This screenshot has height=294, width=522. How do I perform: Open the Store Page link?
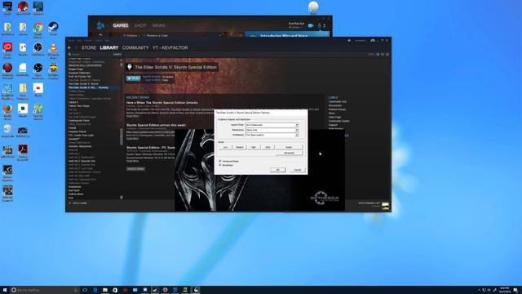(x=334, y=117)
